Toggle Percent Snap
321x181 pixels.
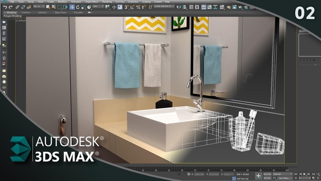click(138, 7)
